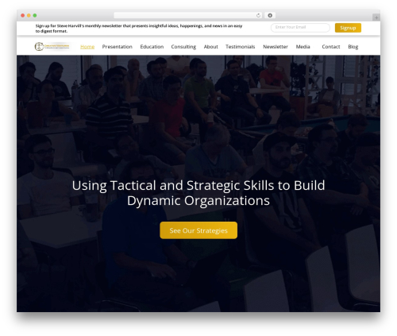Open the About page
397x336 pixels.
pos(210,47)
